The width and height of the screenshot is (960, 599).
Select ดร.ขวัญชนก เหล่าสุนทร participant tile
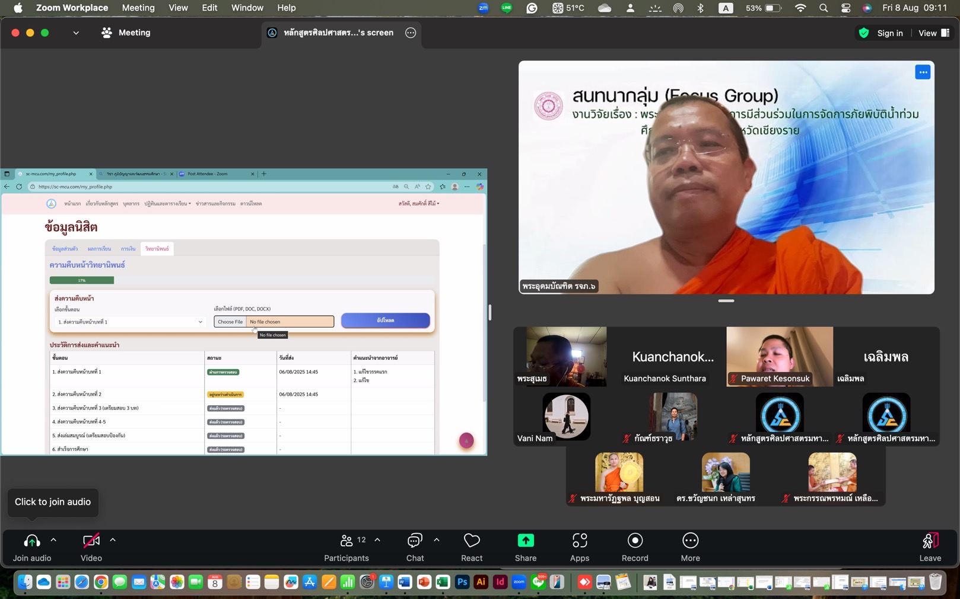click(726, 476)
